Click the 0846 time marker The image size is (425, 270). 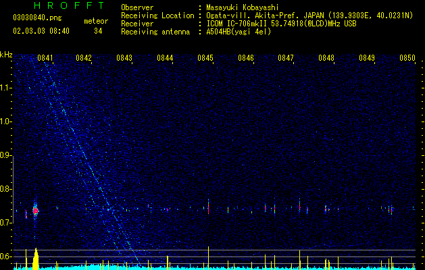click(x=246, y=58)
